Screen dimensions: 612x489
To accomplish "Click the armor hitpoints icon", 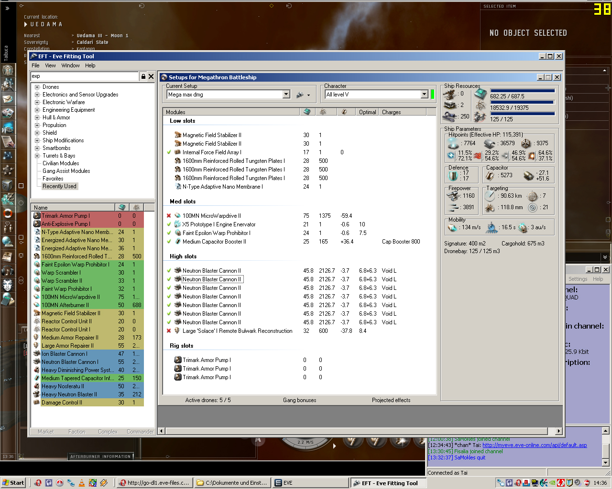I will pos(489,143).
